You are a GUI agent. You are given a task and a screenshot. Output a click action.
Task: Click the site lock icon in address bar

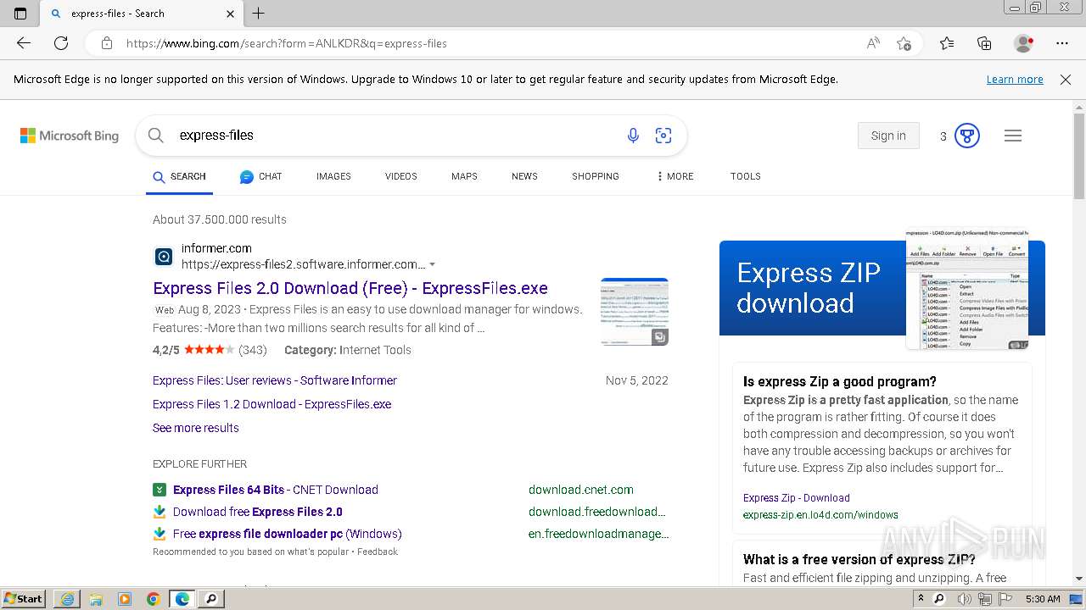tap(107, 43)
